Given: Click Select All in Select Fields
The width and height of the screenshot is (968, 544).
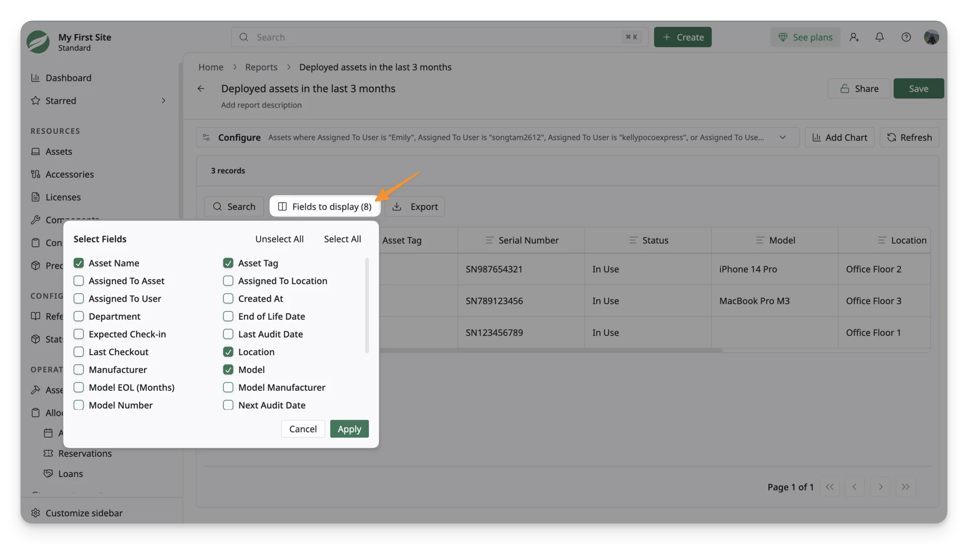Looking at the screenshot, I should click(342, 239).
